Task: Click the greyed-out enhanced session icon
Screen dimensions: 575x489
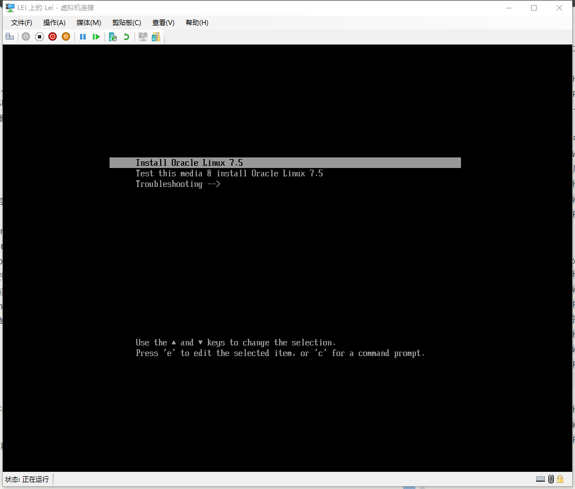Action: coord(143,37)
